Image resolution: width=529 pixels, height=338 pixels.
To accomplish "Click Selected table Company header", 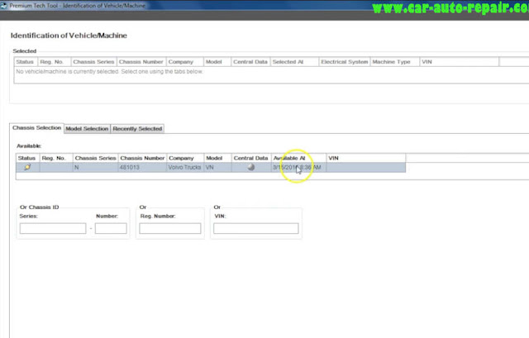I will point(185,62).
